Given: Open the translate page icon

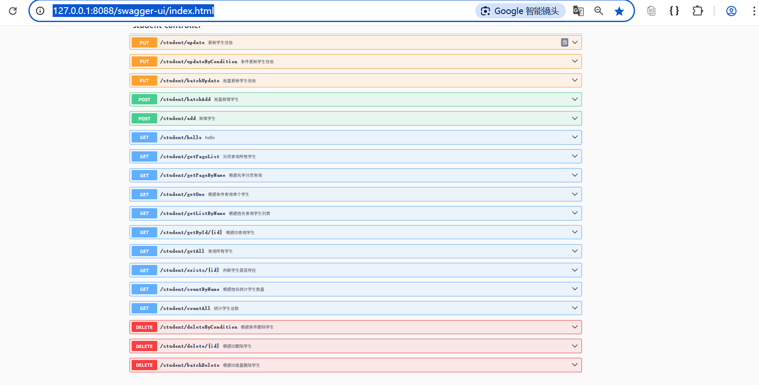Looking at the screenshot, I should click(578, 11).
